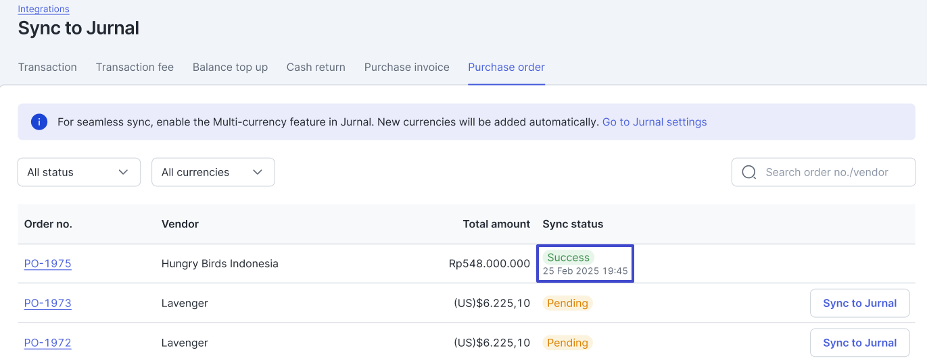Click the Success status badge for PO-1975
927x361 pixels.
point(569,257)
